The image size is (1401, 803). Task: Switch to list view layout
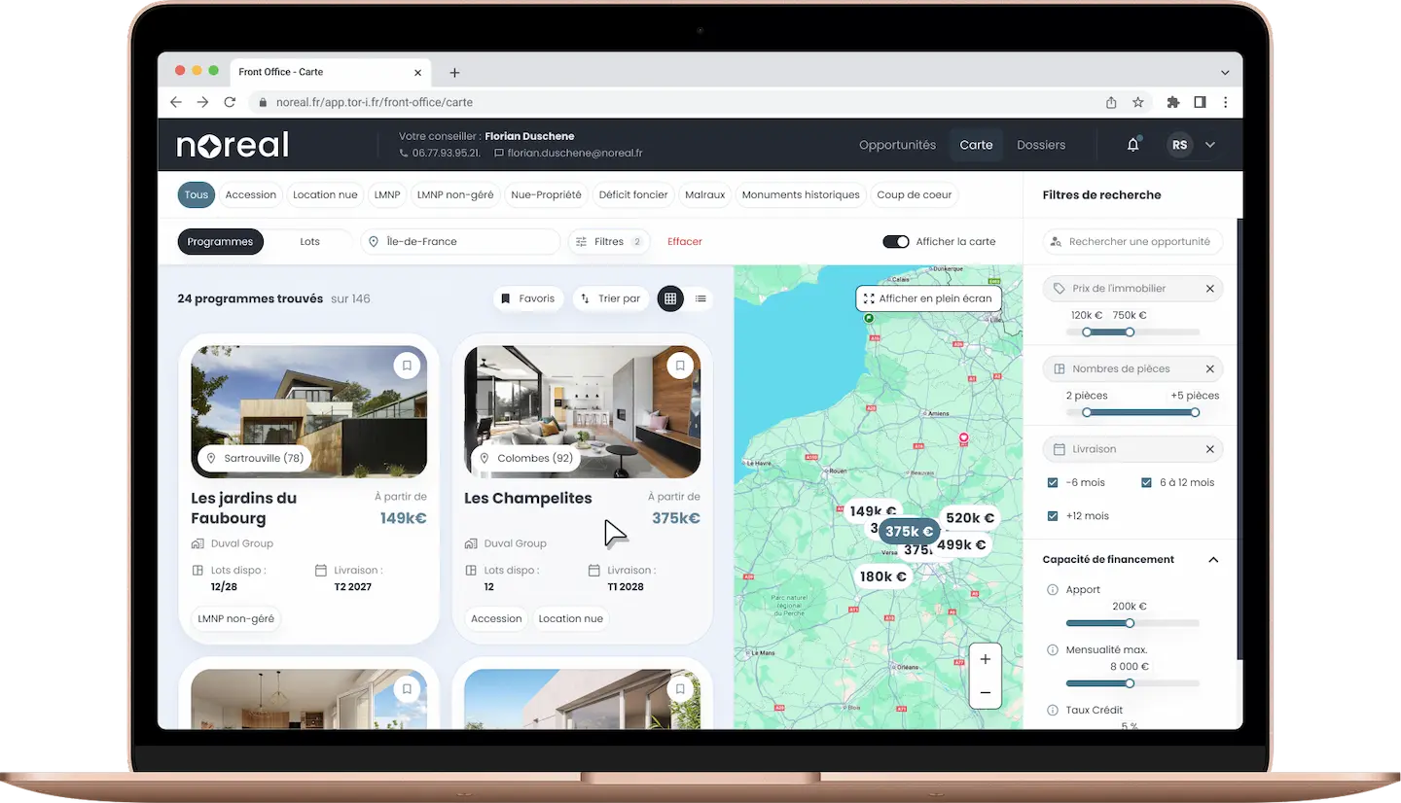700,298
